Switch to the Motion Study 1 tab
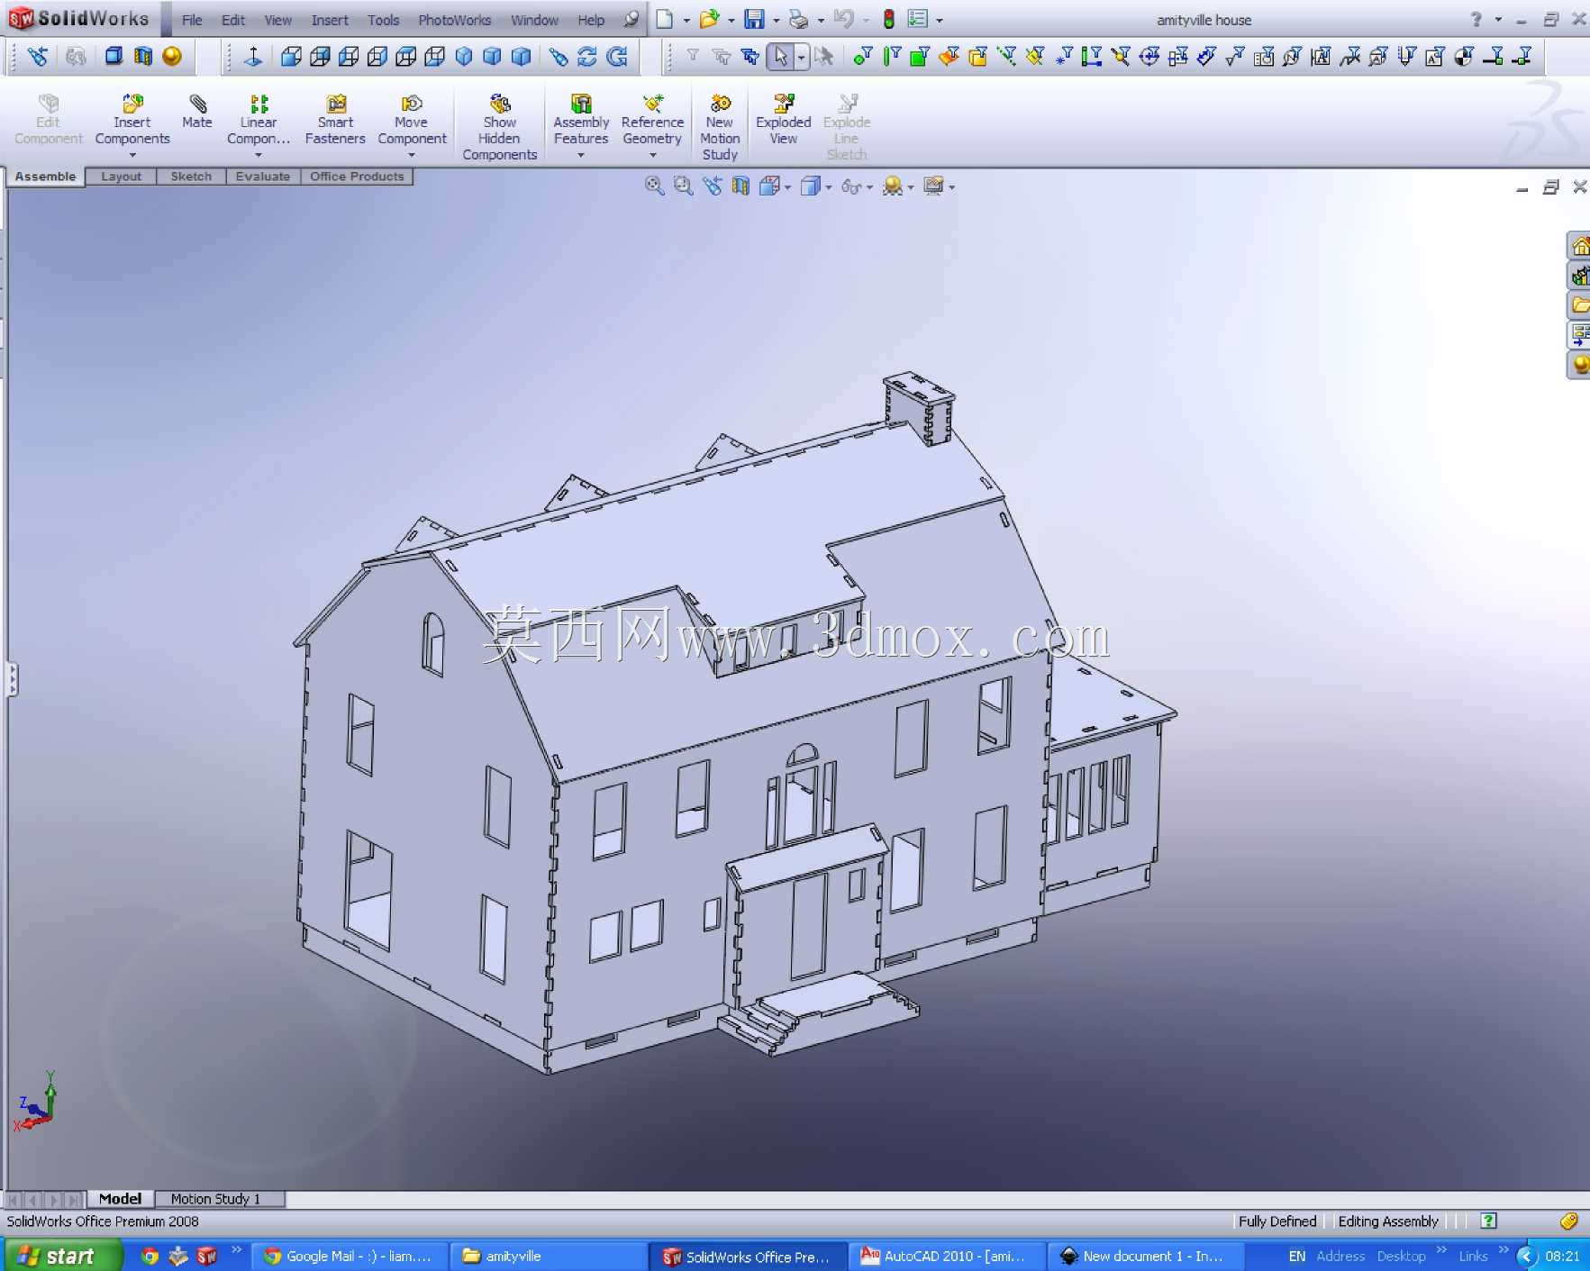 tap(216, 1199)
